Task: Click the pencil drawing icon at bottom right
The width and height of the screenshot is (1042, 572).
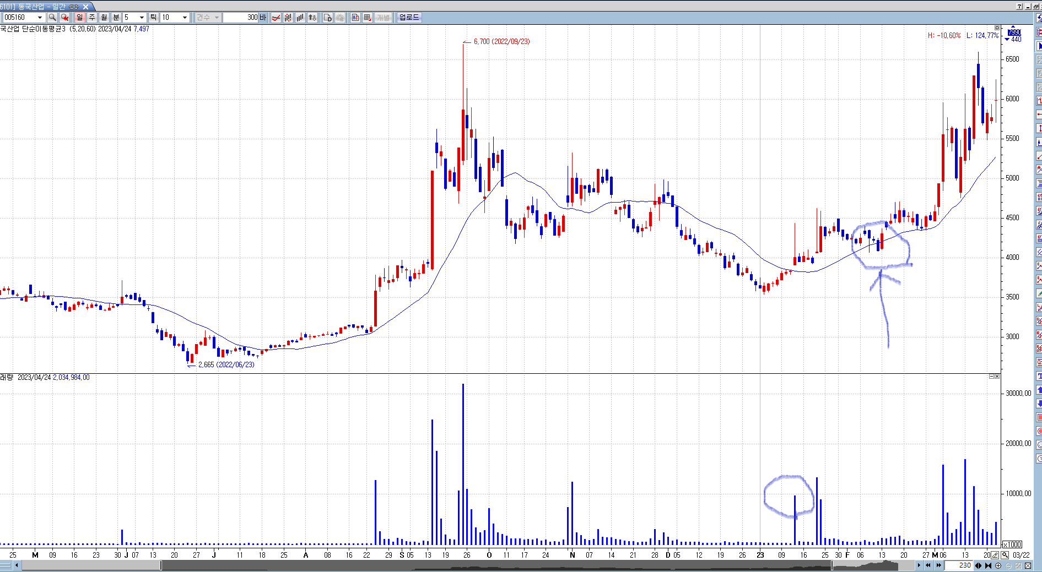Action: pyautogui.click(x=995, y=555)
